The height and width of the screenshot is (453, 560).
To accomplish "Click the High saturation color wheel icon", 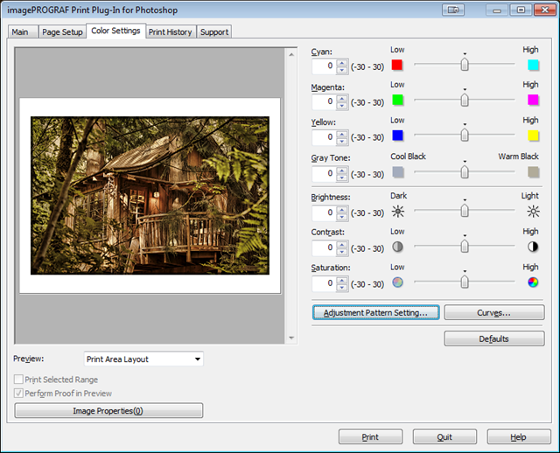I will (x=533, y=282).
